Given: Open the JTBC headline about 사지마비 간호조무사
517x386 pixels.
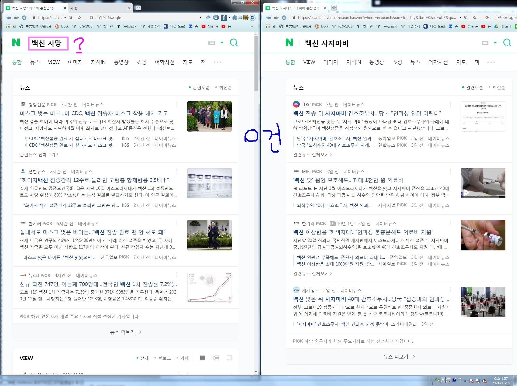Looking at the screenshot, I should [367, 113].
